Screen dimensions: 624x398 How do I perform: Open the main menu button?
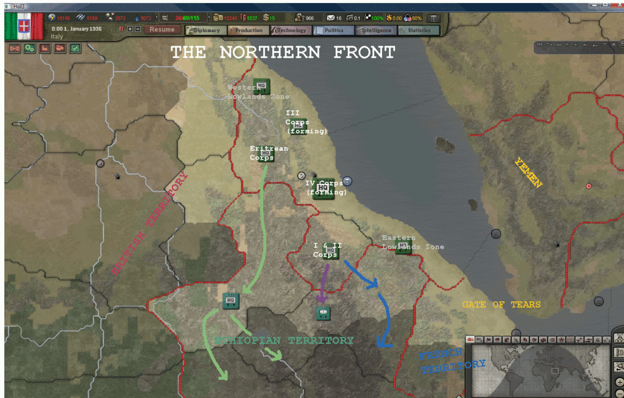[434, 18]
